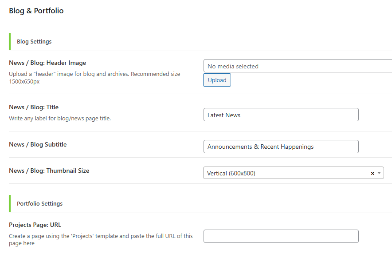Click the header image recommended size description
The image size is (392, 266).
point(94,78)
